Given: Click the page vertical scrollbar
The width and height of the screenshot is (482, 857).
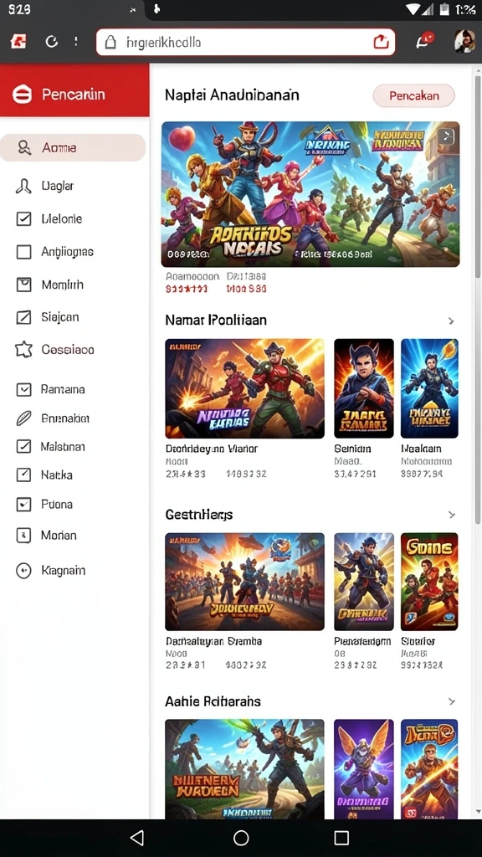Looking at the screenshot, I should [478, 300].
